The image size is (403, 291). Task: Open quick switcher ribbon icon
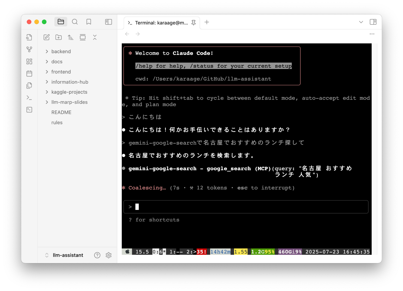(x=29, y=37)
